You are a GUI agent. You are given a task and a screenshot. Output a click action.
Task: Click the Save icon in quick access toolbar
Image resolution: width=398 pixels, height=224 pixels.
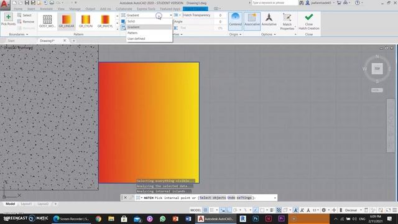[x=27, y=2]
